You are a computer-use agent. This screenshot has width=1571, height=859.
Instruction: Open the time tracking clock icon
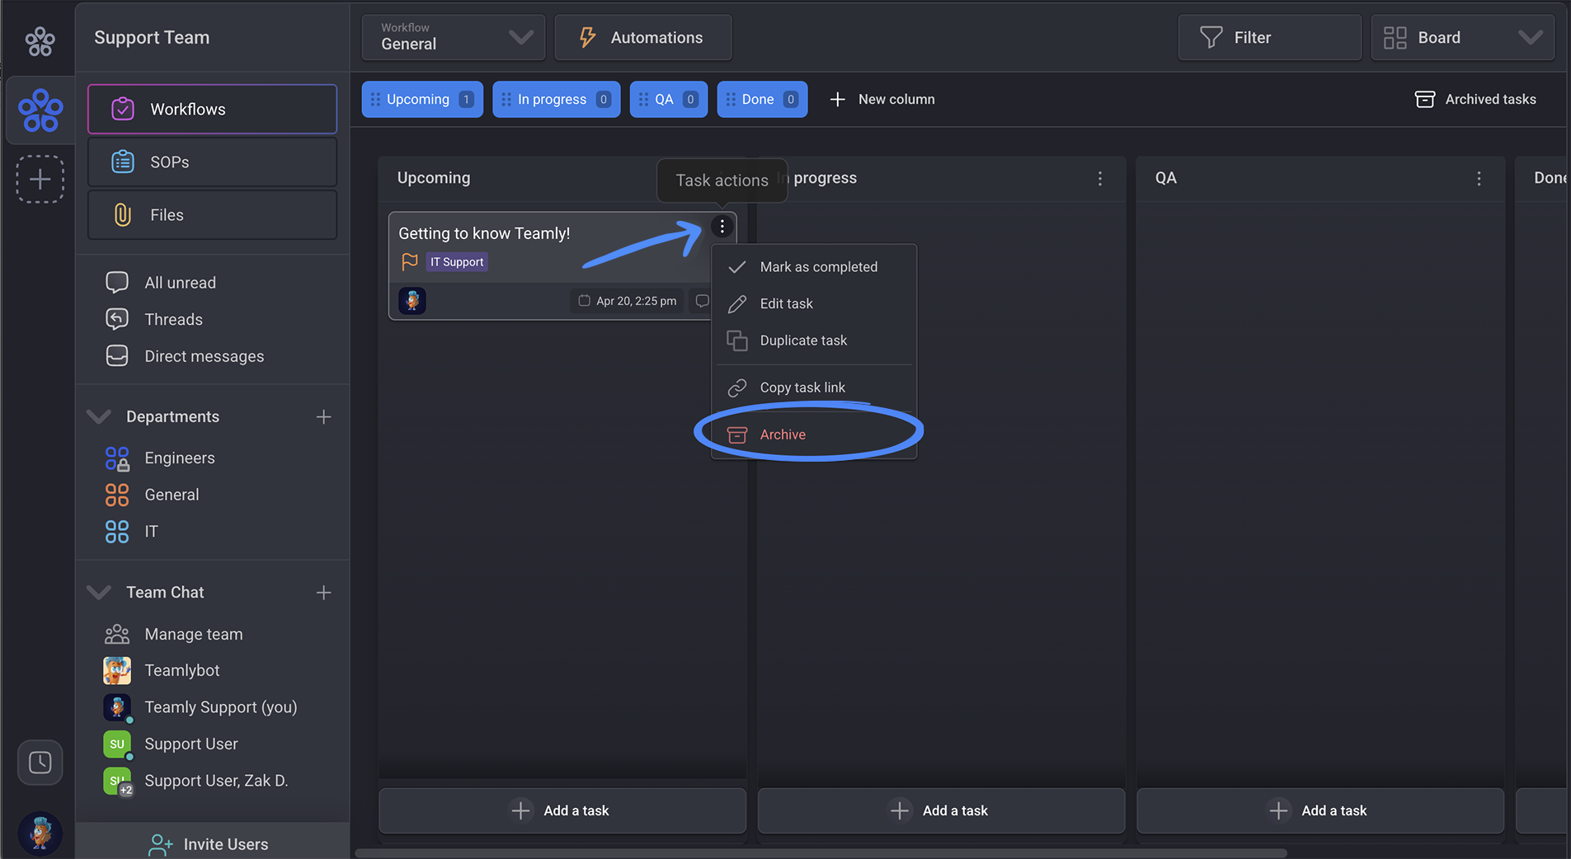click(x=40, y=763)
